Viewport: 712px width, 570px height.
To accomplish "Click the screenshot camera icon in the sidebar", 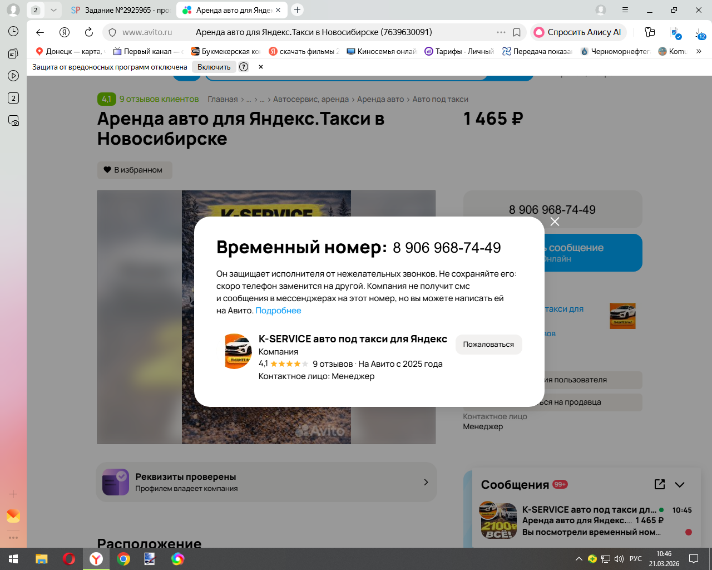I will tap(13, 120).
